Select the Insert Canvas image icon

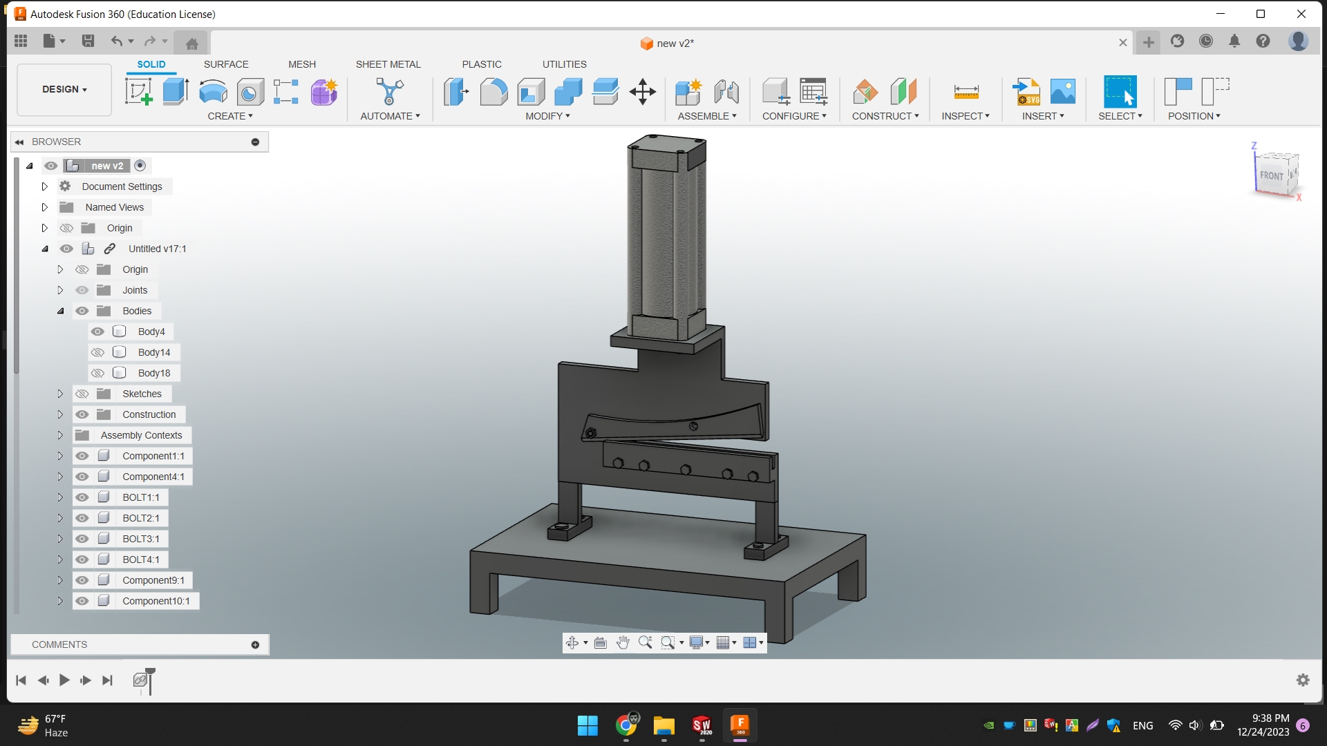point(1063,91)
